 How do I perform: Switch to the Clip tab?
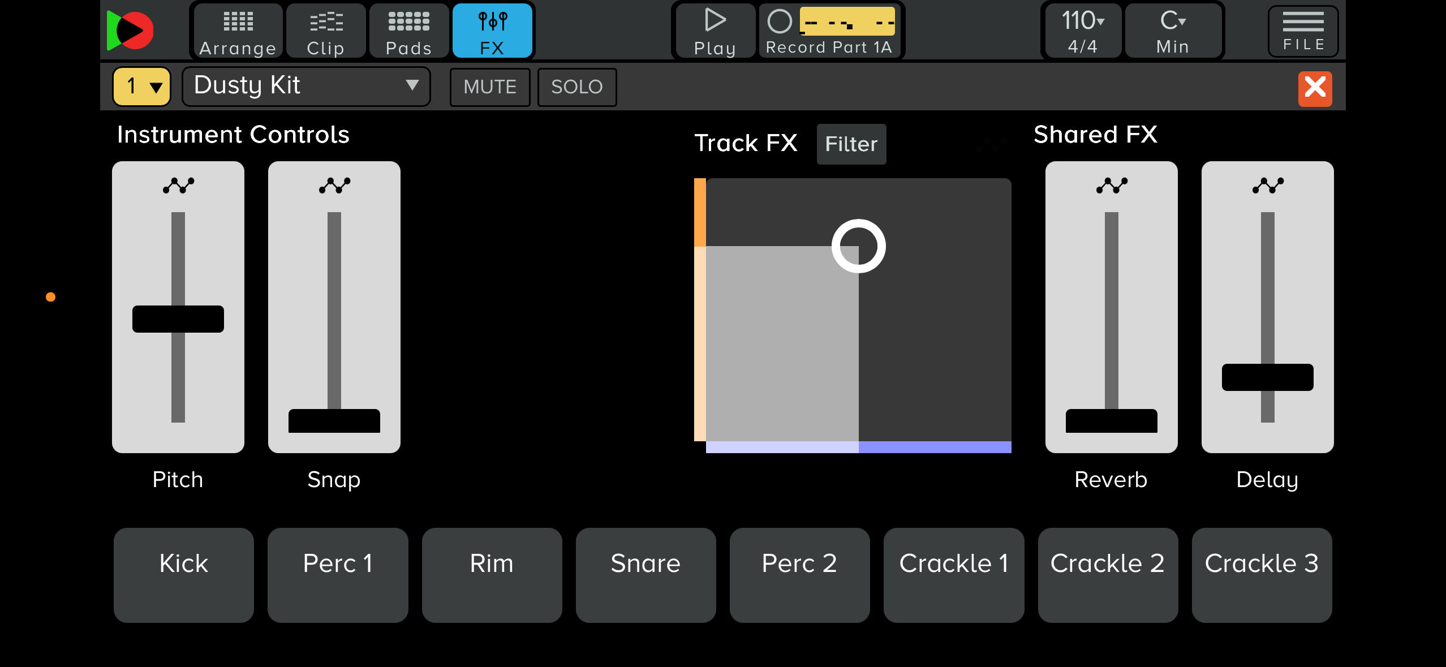(x=326, y=31)
